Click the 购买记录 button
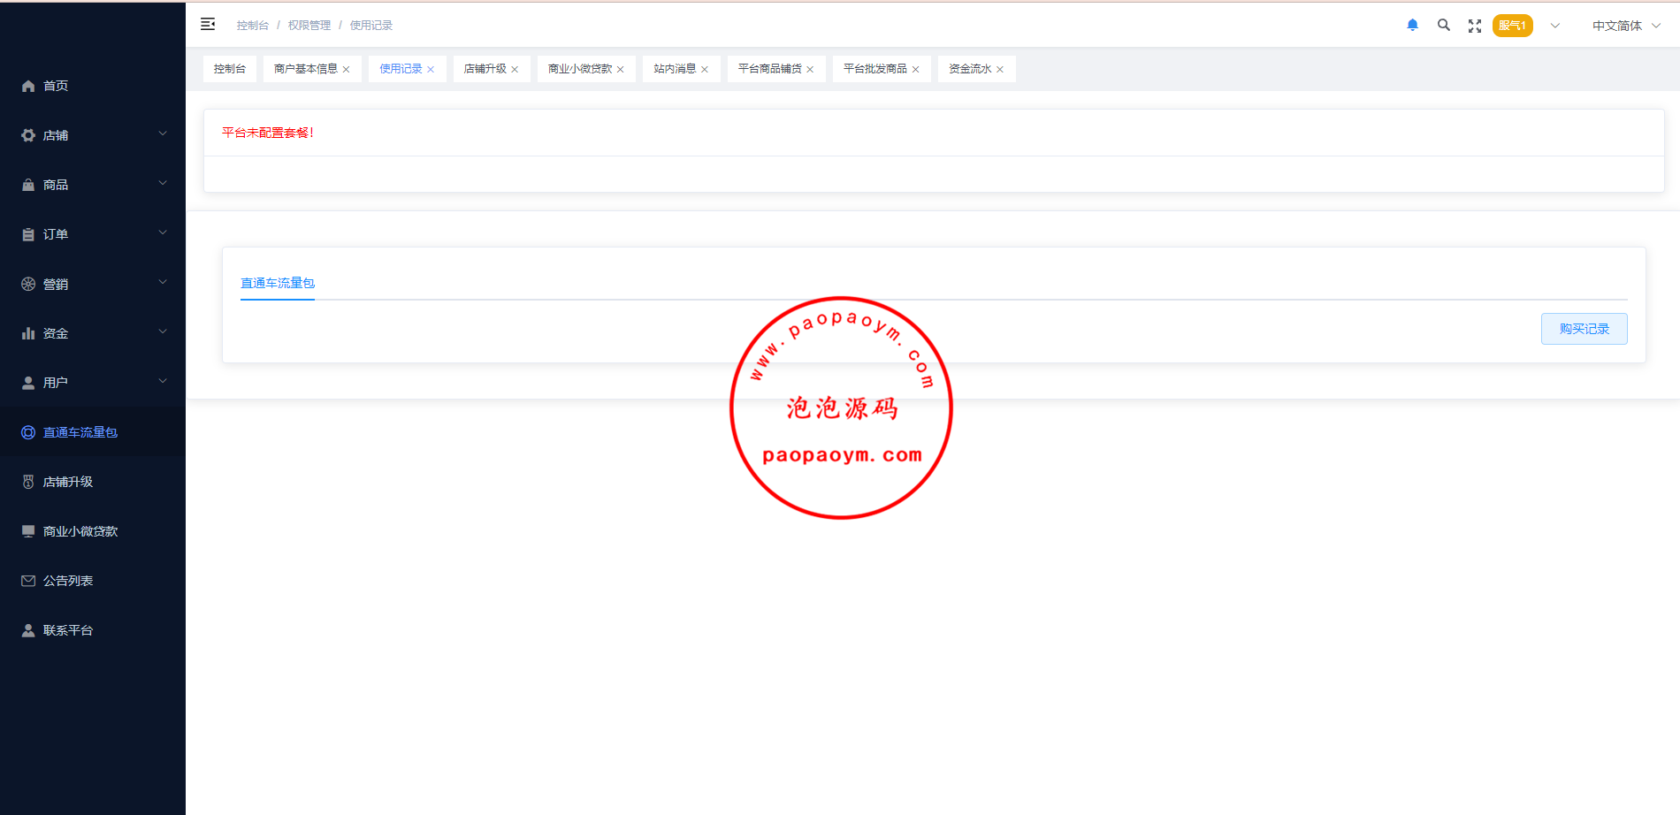The height and width of the screenshot is (815, 1680). pos(1584,329)
